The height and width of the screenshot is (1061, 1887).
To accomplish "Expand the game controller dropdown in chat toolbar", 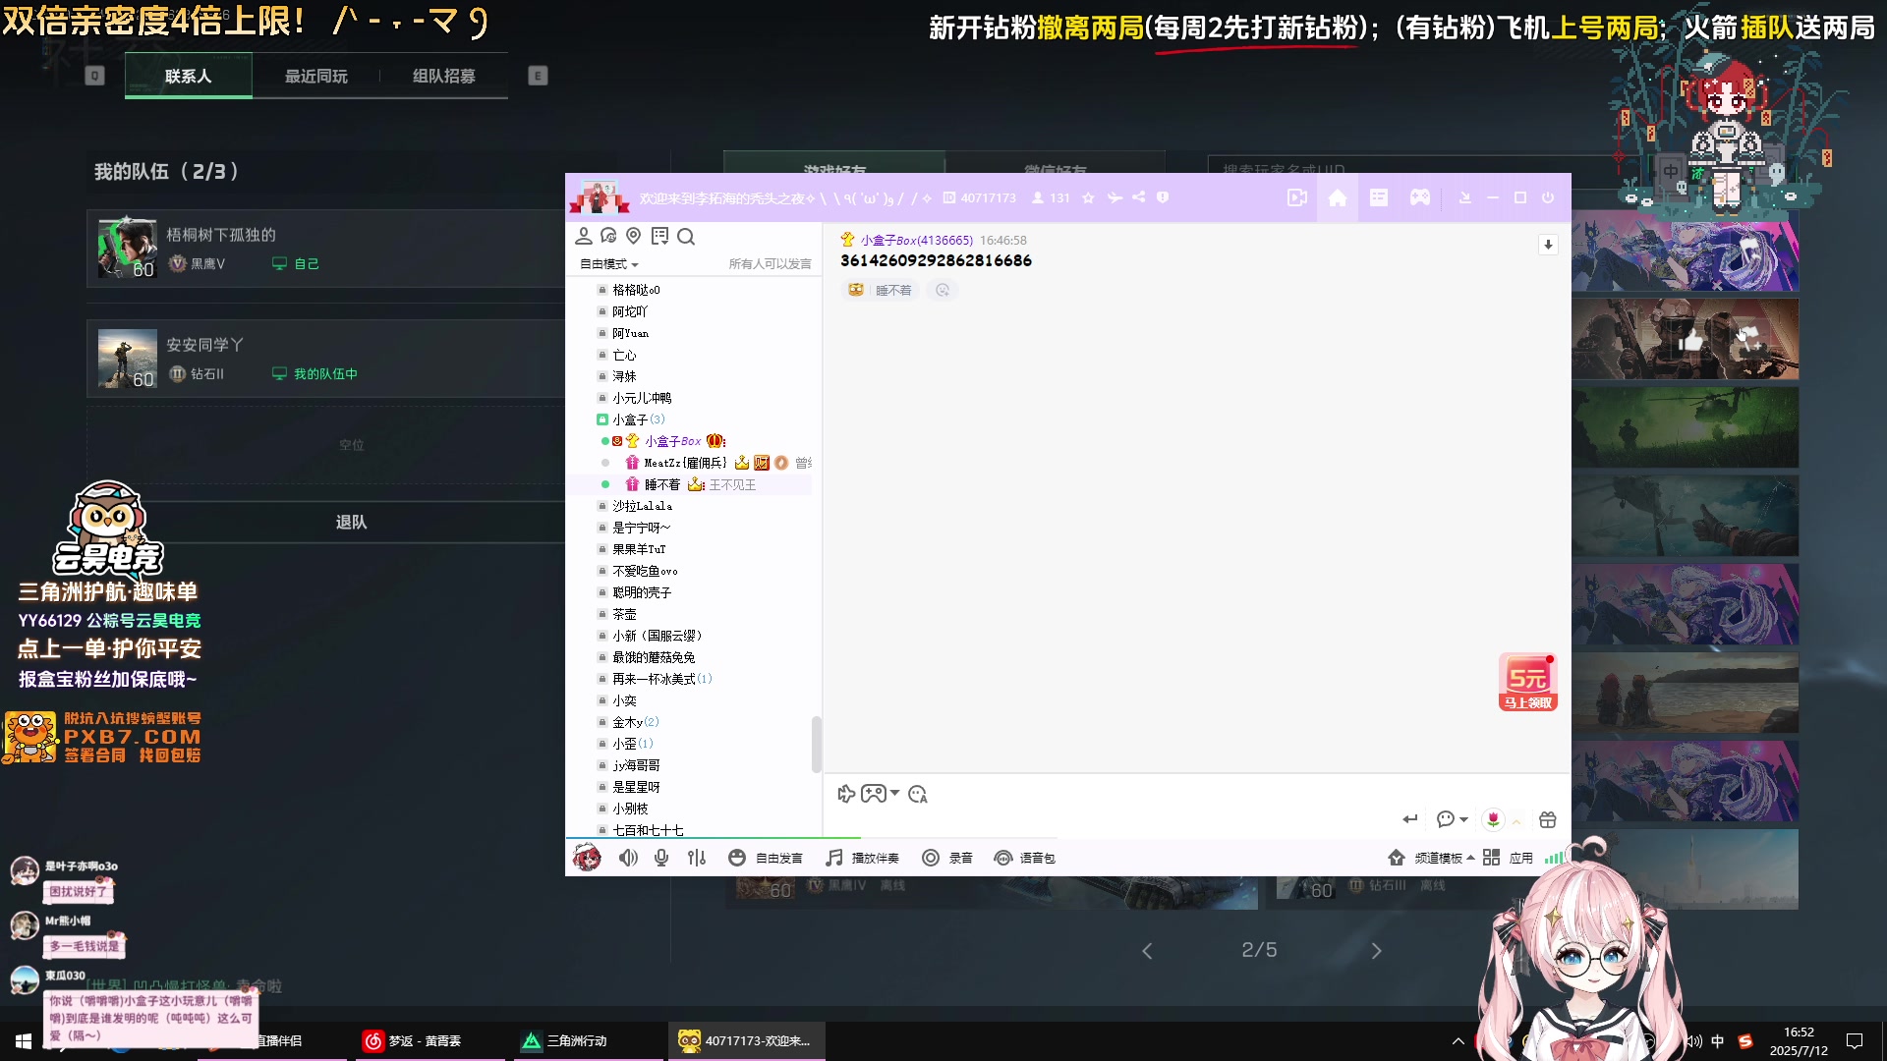I will pyautogui.click(x=894, y=794).
